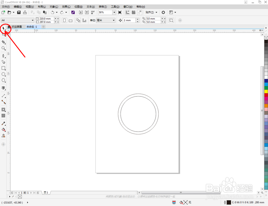Open the 编辑(E) menu

[18, 7]
